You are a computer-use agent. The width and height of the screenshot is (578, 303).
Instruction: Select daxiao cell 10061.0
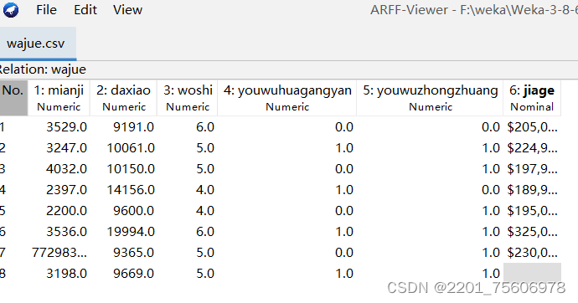[123, 148]
